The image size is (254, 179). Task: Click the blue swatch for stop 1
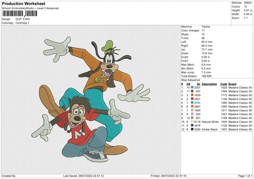192,87
